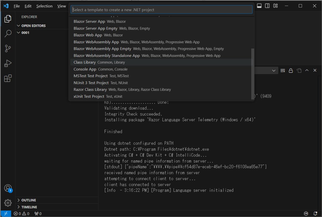Viewport: 322px width, 217px height.
Task: Open the Customize Layout icon
Action: (x=276, y=6)
